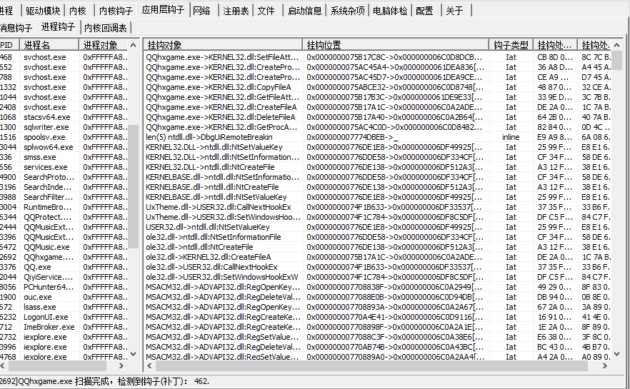Select lsass.exe process row
Screen dimensions: 630x389
pyautogui.click(x=64, y=307)
